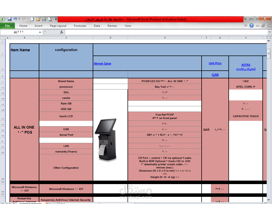Undo the last action

click(15, 19)
